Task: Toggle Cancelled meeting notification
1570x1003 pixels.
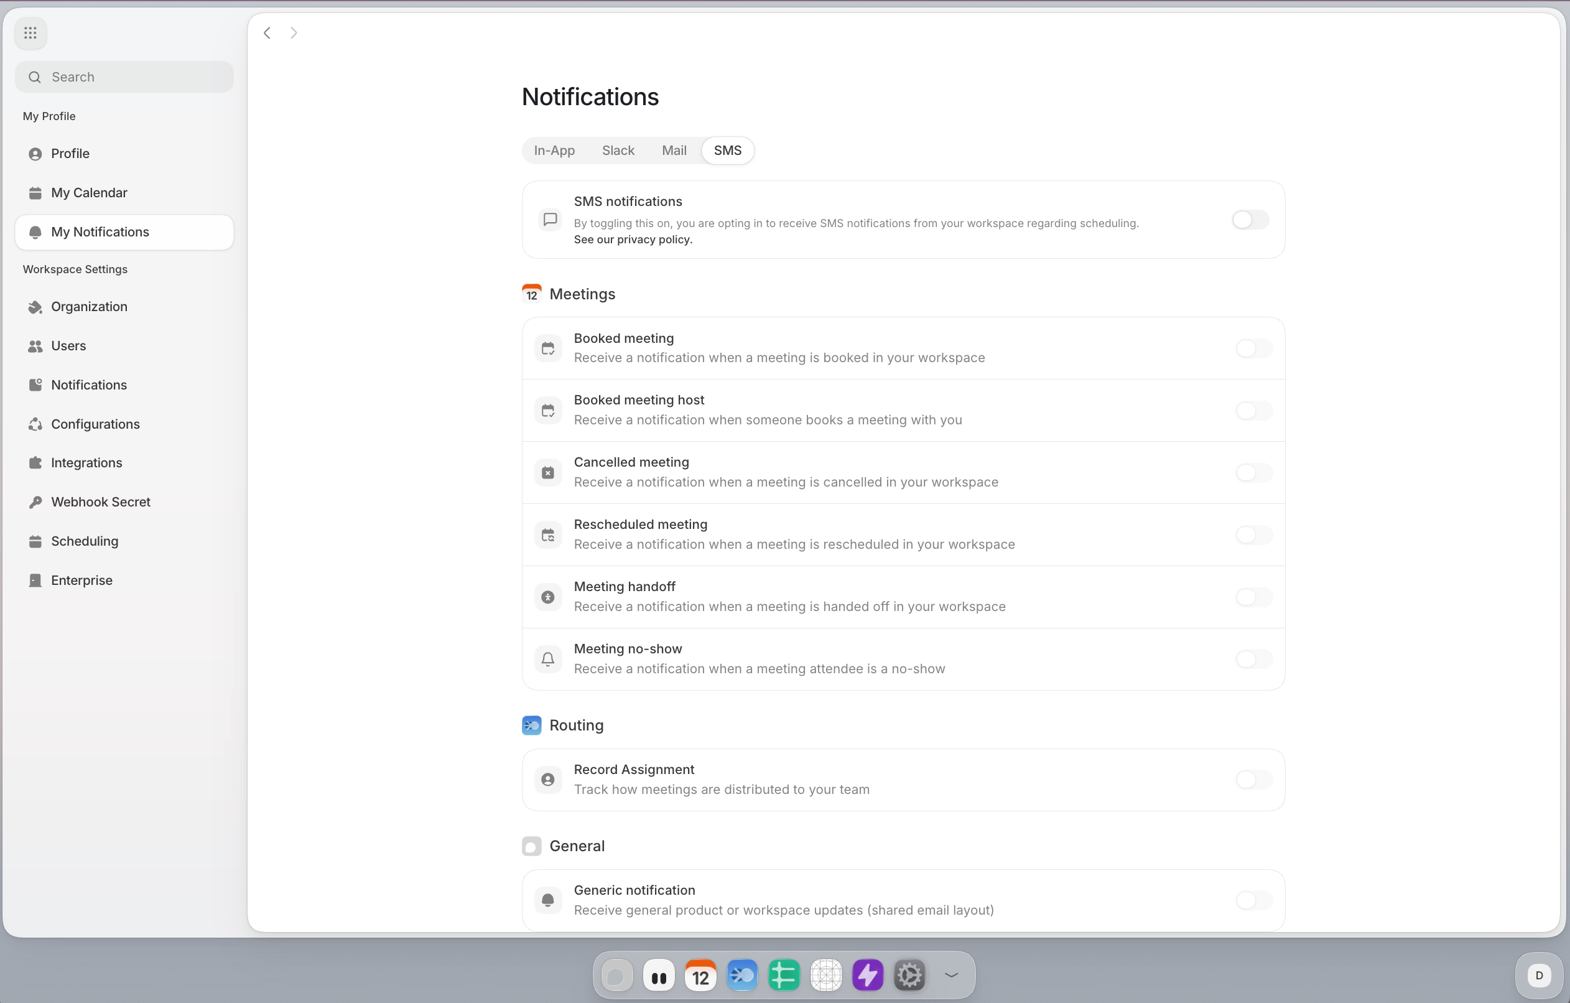Action: [x=1254, y=473]
